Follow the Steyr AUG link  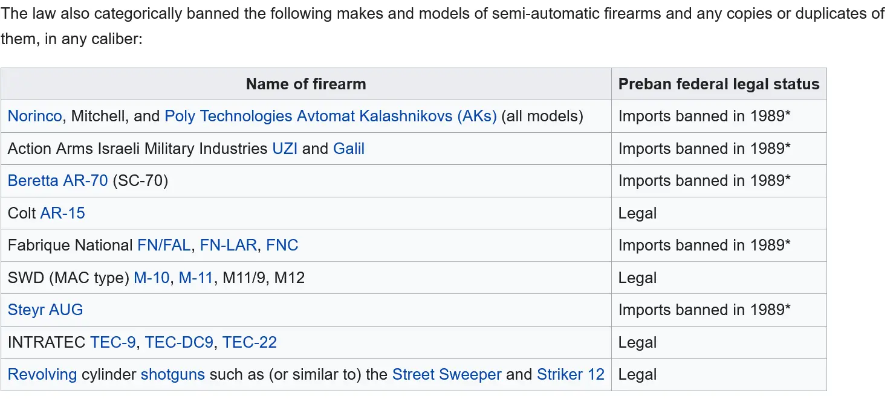coord(45,310)
